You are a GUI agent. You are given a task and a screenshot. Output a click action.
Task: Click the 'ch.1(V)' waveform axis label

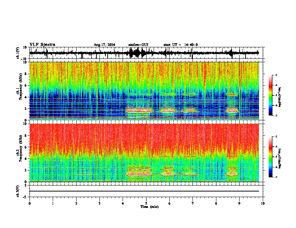(x=18, y=53)
